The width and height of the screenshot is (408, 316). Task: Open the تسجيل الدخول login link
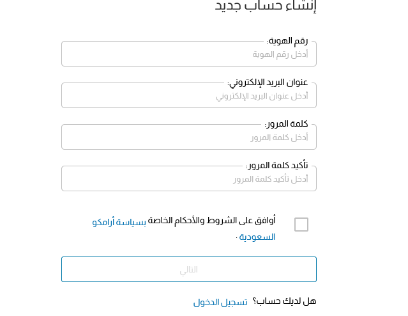(220, 302)
